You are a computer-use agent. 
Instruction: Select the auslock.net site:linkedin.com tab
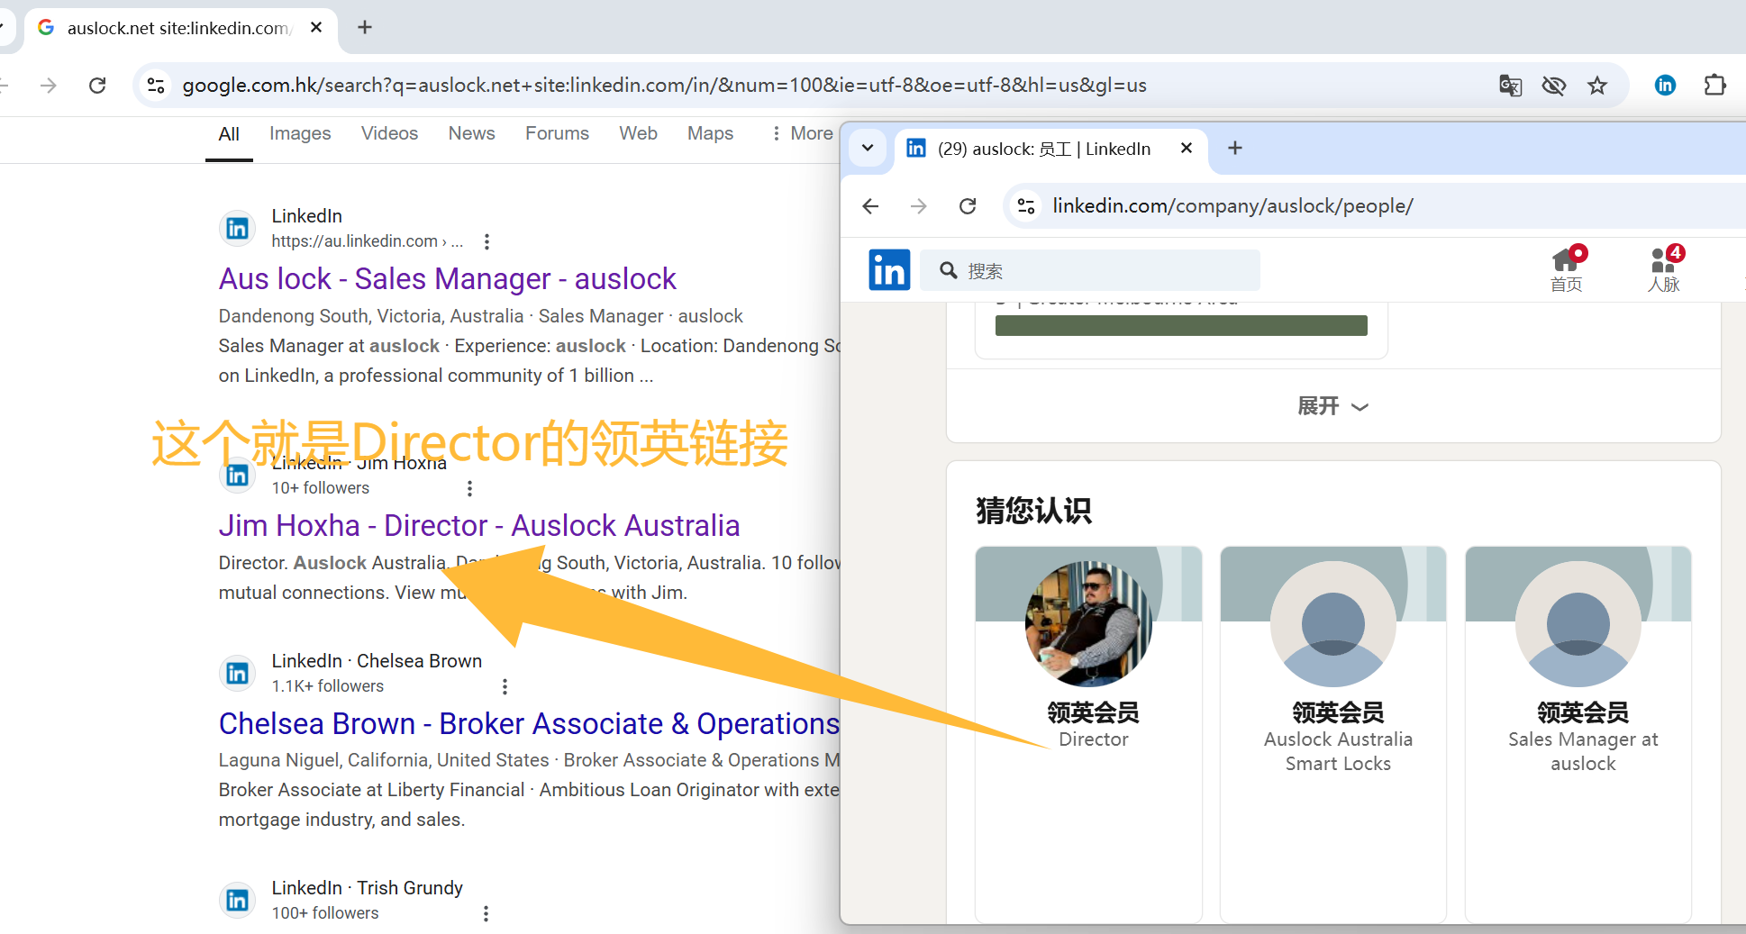180,28
